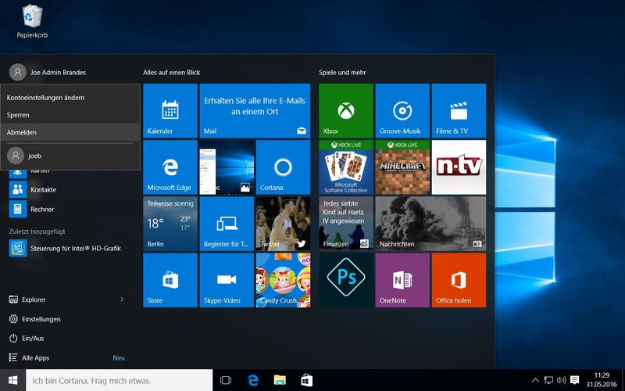Open Kalender tile
625x391 pixels.
click(170, 111)
